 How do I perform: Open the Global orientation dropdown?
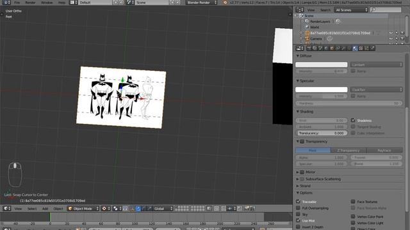pyautogui.click(x=163, y=209)
